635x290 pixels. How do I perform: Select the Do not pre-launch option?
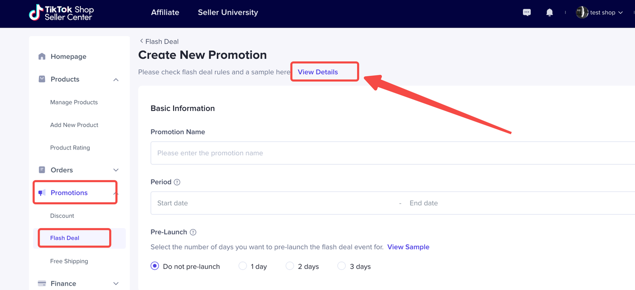155,266
